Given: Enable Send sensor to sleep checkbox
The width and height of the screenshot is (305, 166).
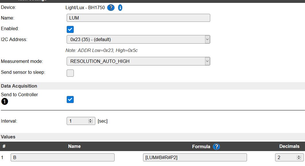Looking at the screenshot, I should (70, 73).
